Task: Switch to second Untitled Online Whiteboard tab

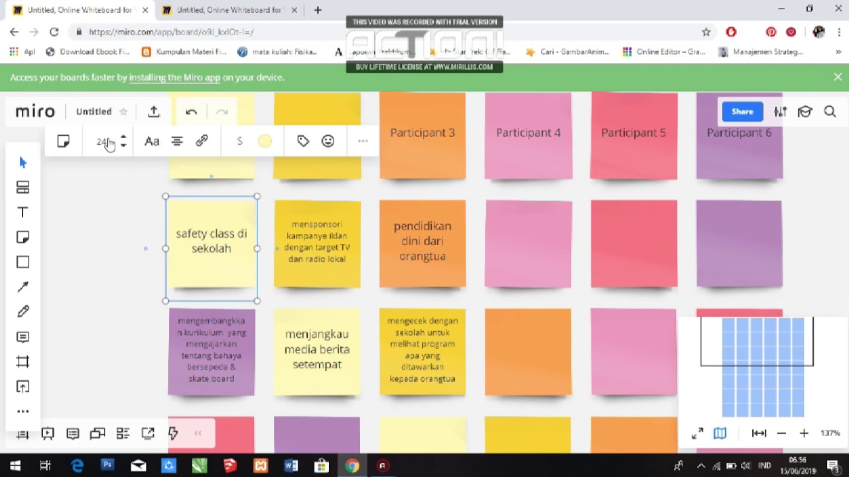Action: coord(229,10)
